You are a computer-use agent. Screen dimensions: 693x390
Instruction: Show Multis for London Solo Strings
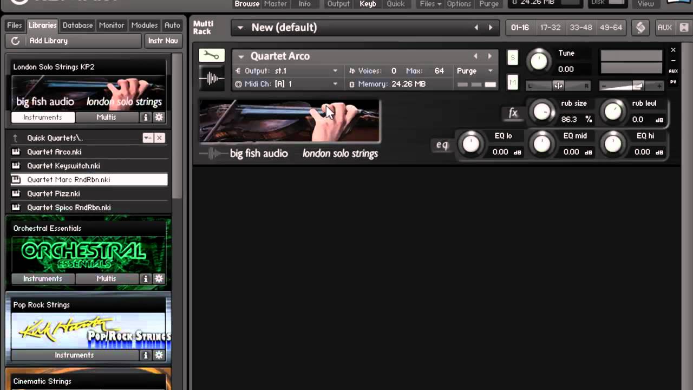pyautogui.click(x=106, y=117)
